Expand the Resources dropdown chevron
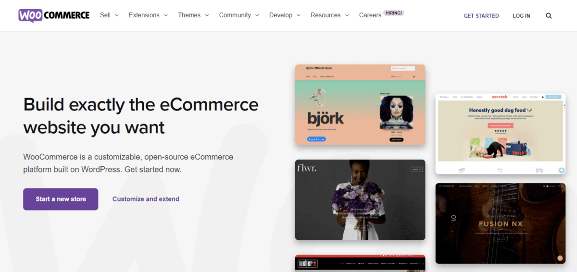 click(347, 15)
